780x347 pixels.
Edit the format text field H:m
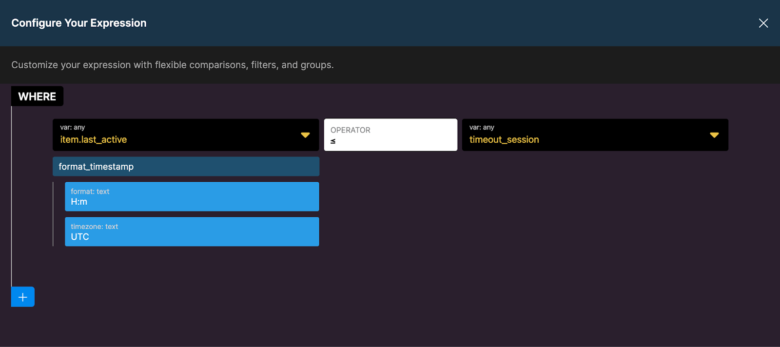pyautogui.click(x=192, y=196)
